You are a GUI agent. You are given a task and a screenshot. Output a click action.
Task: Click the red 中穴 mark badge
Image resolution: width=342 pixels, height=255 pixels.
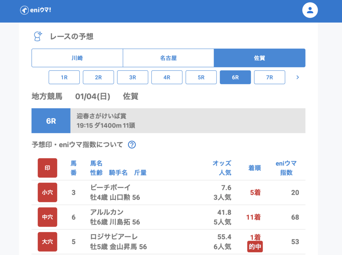tap(47, 217)
